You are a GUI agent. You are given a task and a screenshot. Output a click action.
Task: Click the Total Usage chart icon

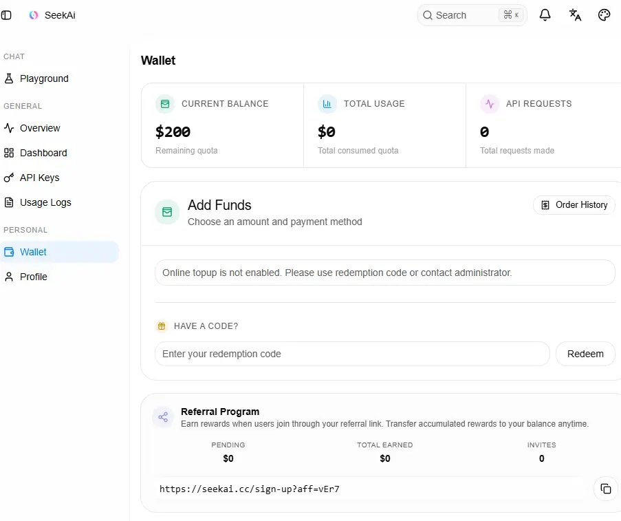[327, 104]
